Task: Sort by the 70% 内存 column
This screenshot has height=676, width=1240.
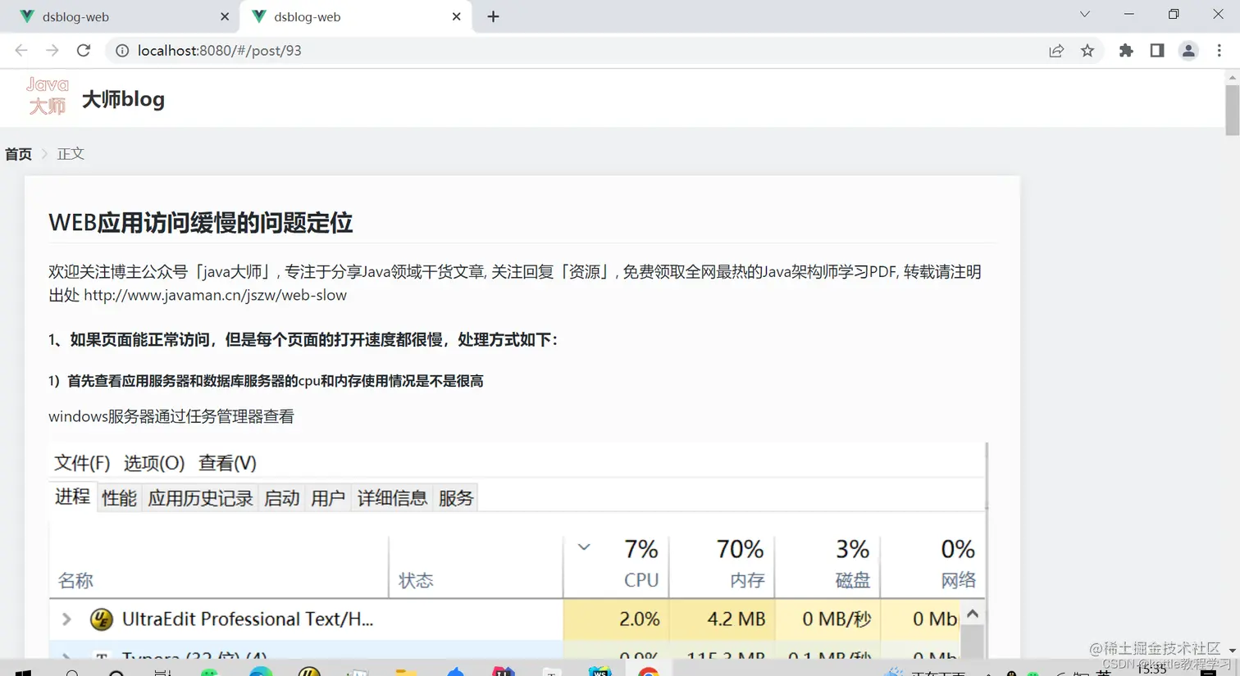Action: pyautogui.click(x=722, y=565)
